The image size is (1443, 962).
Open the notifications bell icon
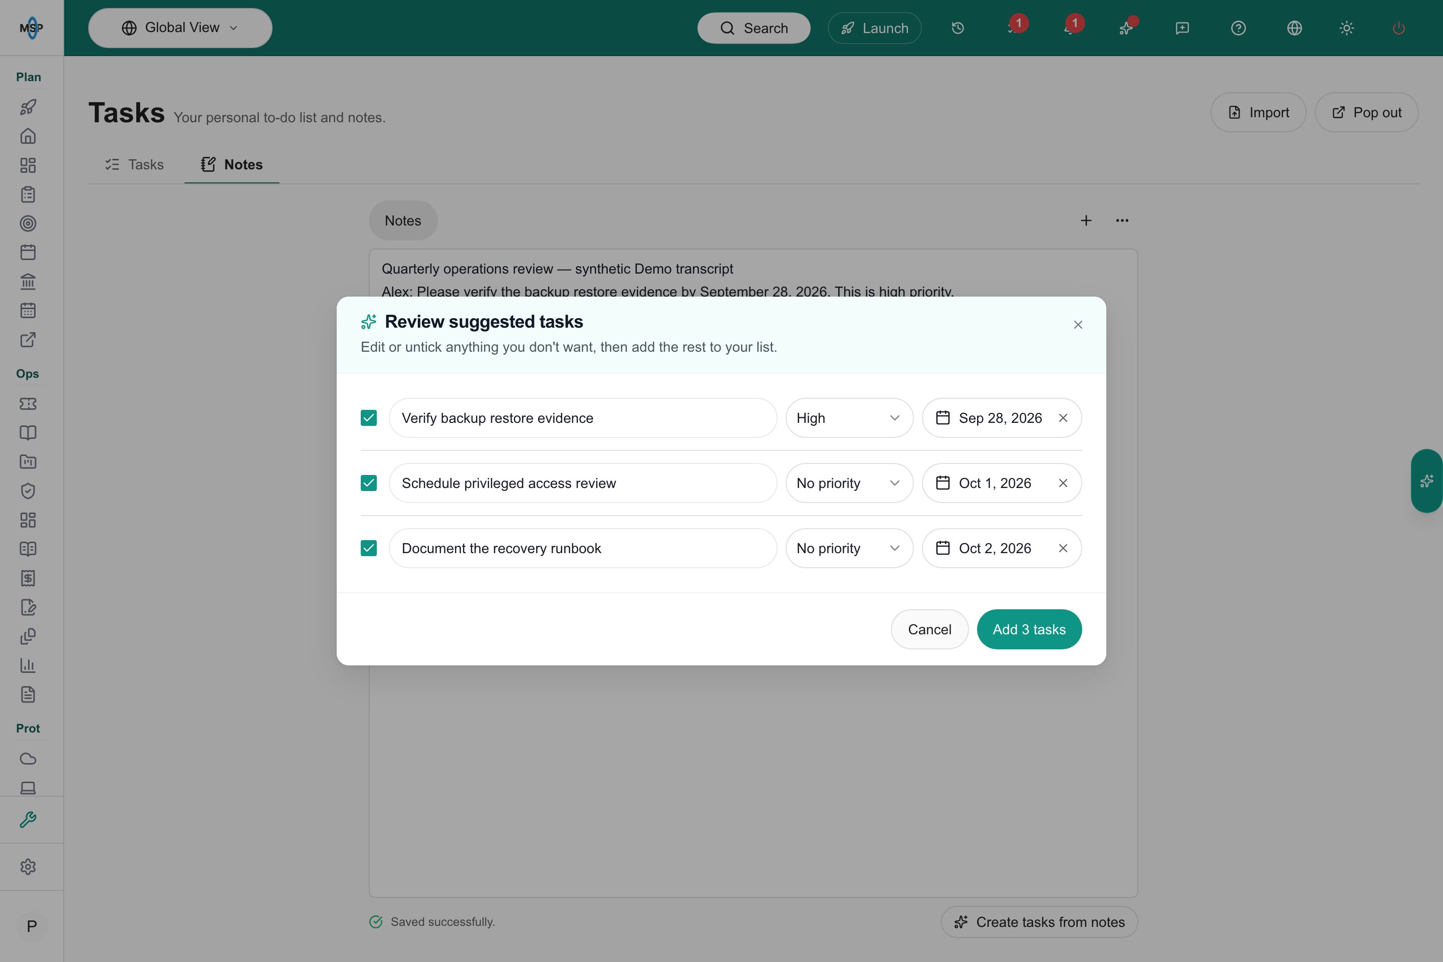(x=1070, y=28)
